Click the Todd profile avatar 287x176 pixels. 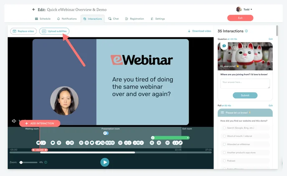pyautogui.click(x=239, y=9)
